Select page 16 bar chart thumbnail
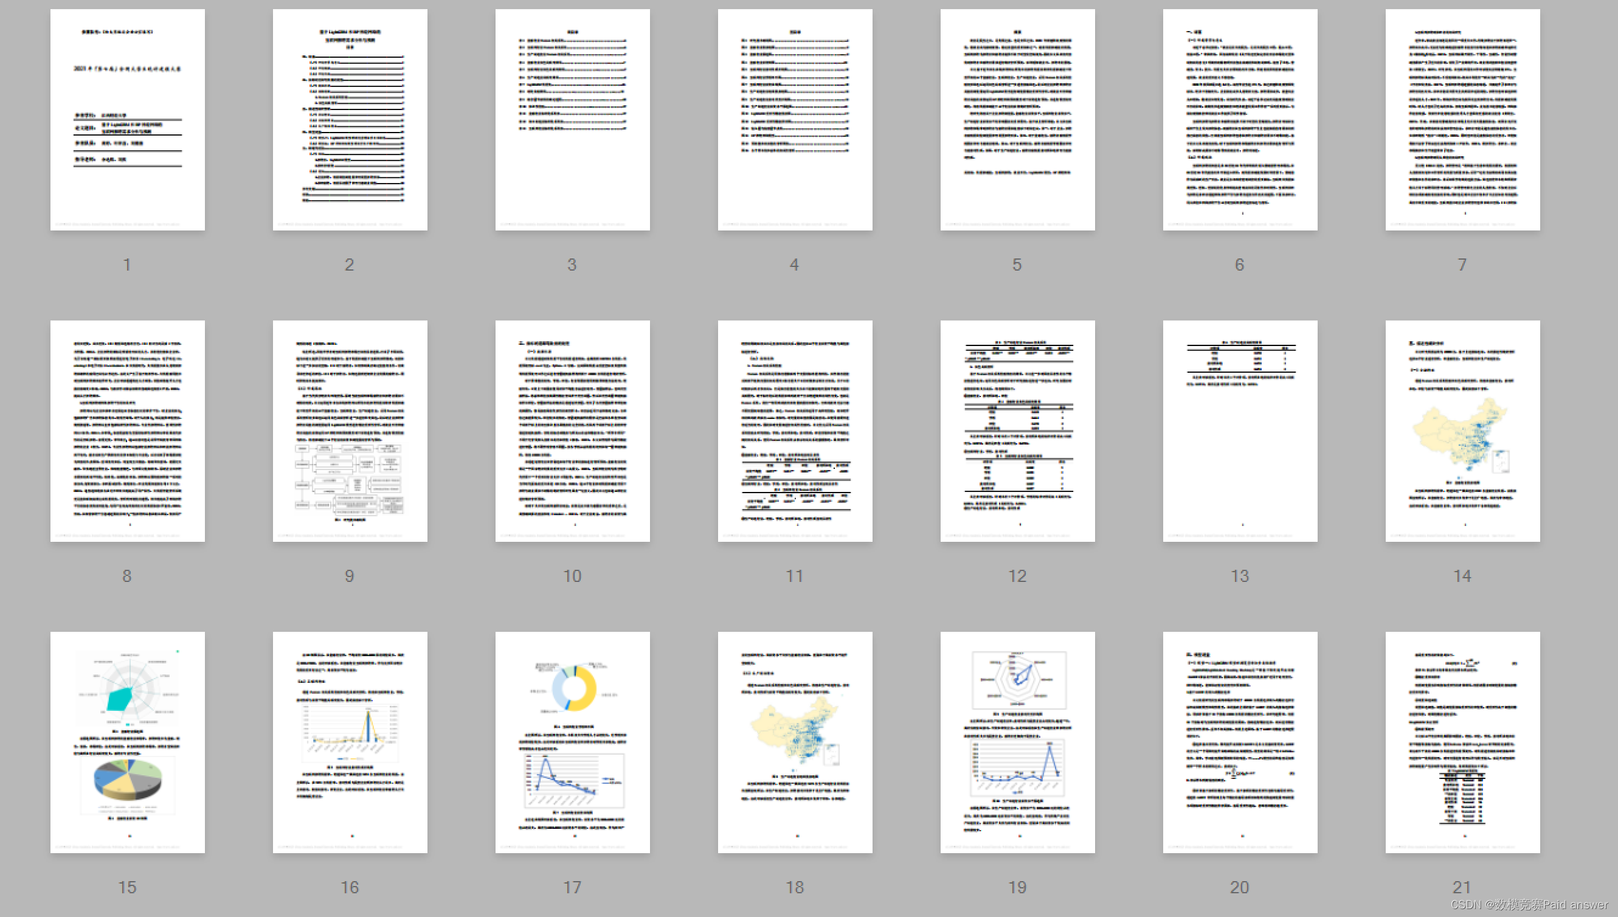The width and height of the screenshot is (1618, 917). click(x=350, y=742)
